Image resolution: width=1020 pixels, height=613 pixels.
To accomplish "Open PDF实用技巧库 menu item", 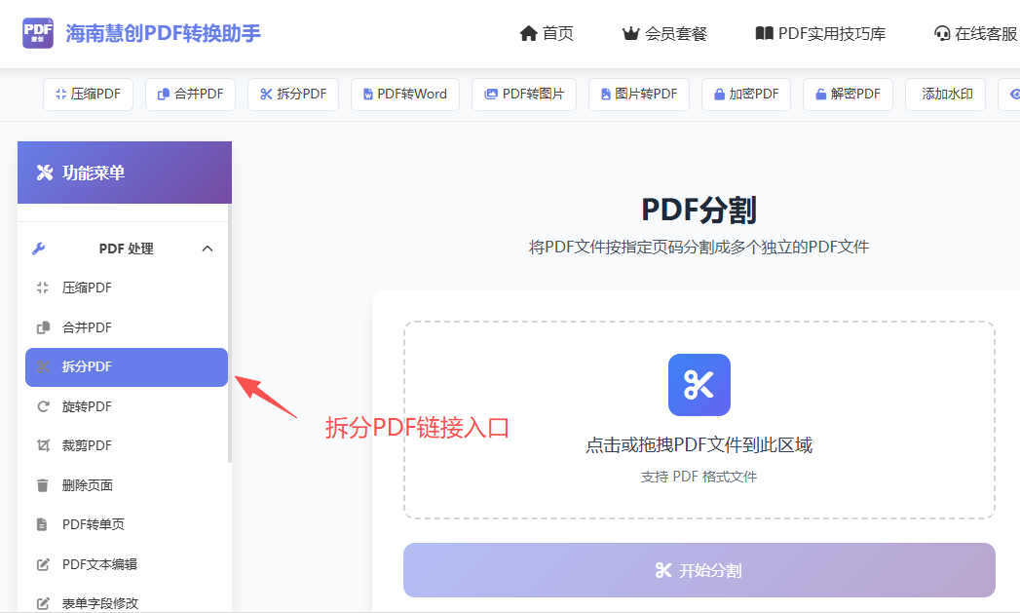I will 820,33.
